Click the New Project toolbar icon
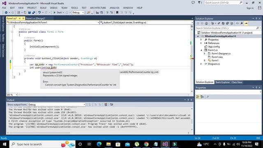This screenshot has width=263, height=148. pyautogui.click(x=18, y=13)
